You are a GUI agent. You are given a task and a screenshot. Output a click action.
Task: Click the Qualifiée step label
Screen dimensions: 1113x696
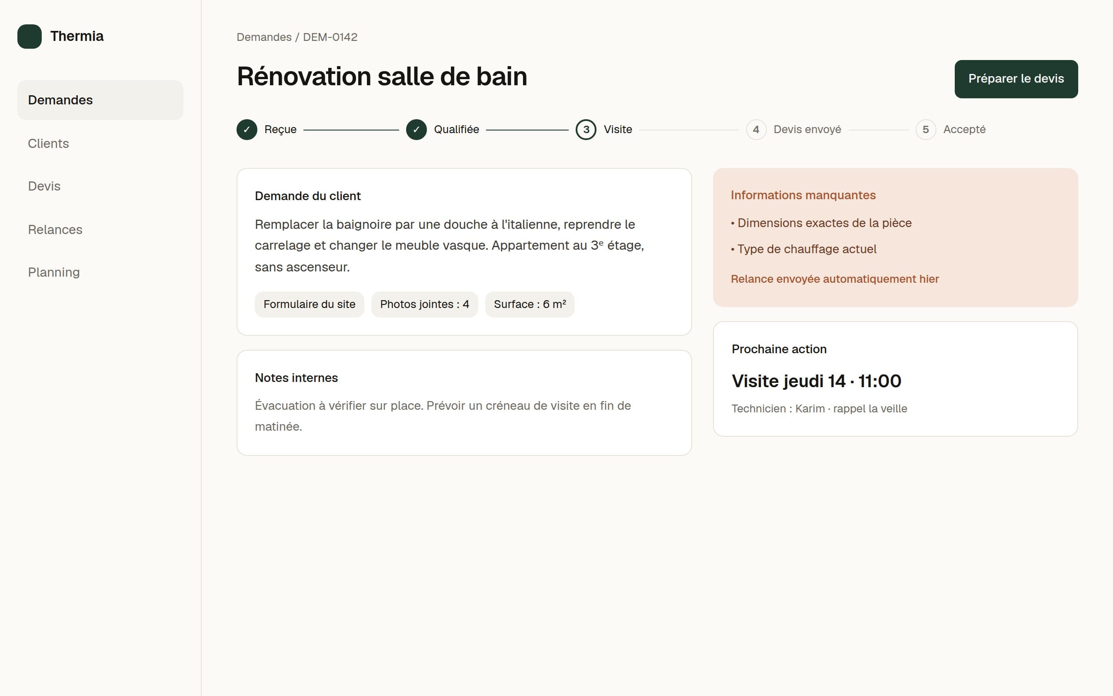click(457, 130)
